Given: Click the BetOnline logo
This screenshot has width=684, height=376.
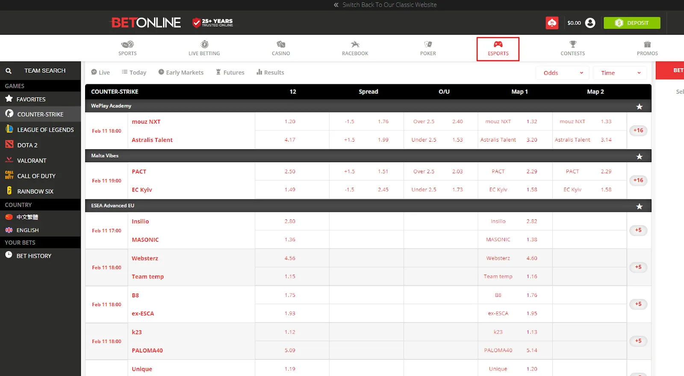Looking at the screenshot, I should point(146,23).
